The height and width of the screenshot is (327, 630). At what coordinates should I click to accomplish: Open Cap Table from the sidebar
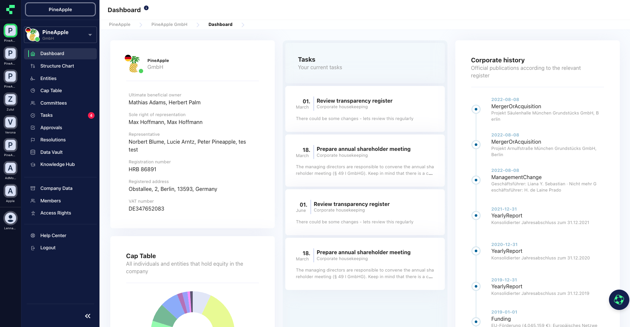pos(51,91)
